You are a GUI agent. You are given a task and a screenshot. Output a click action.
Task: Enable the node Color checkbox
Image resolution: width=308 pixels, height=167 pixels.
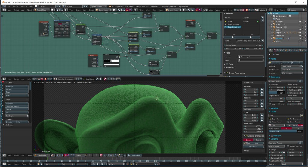[x=227, y=64]
